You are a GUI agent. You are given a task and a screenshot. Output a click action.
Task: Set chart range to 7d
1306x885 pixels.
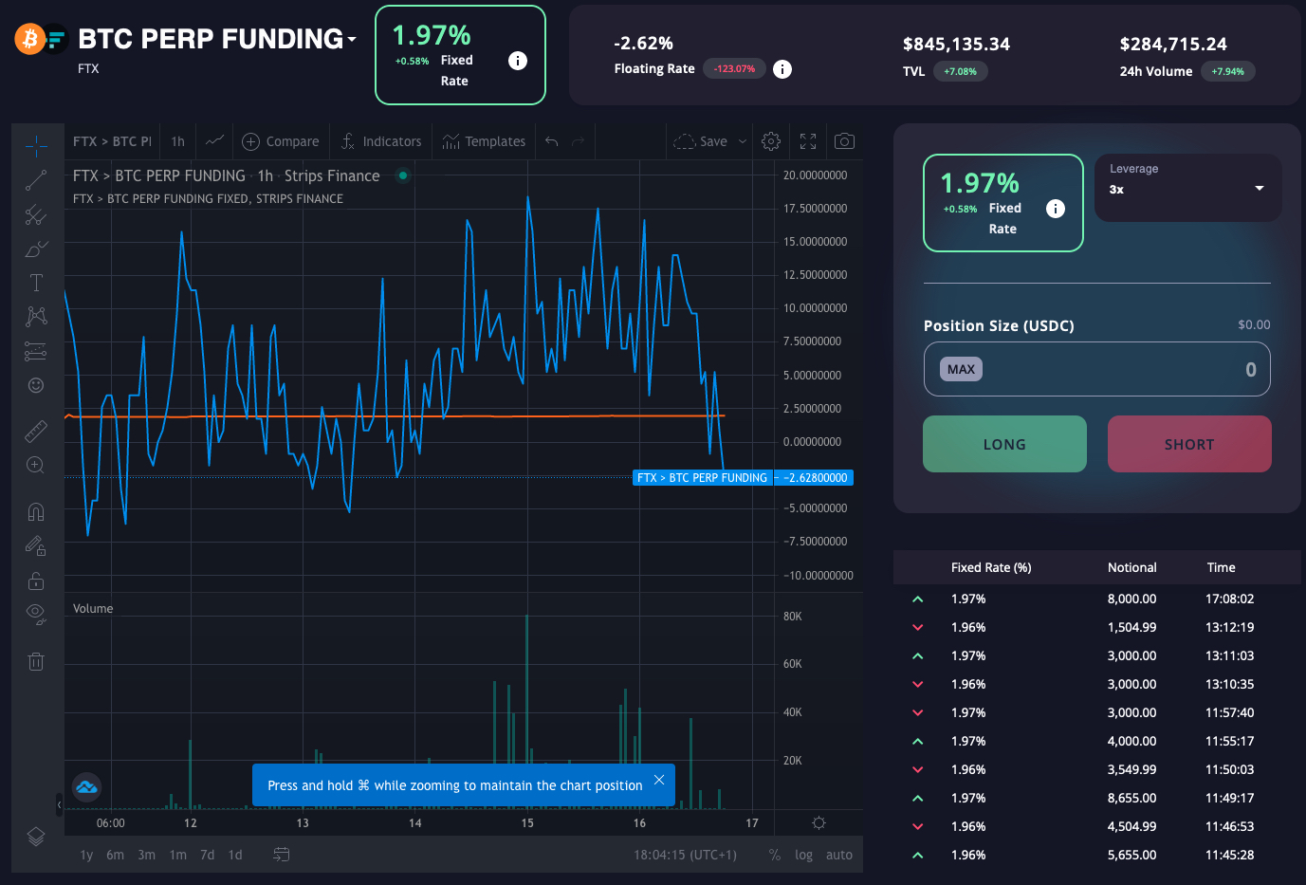207,855
